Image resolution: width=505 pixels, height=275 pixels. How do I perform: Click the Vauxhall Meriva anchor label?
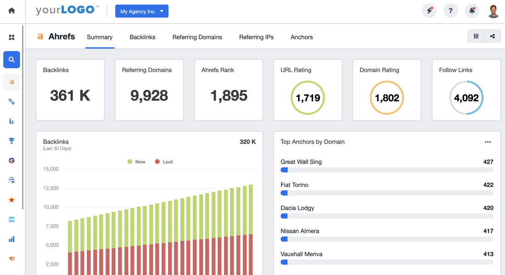coord(302,254)
